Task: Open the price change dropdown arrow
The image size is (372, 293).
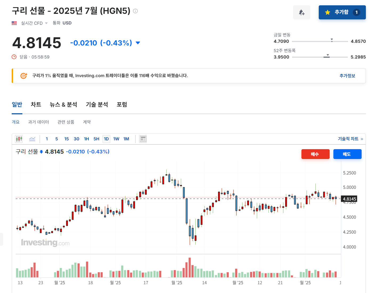Action: (x=138, y=43)
